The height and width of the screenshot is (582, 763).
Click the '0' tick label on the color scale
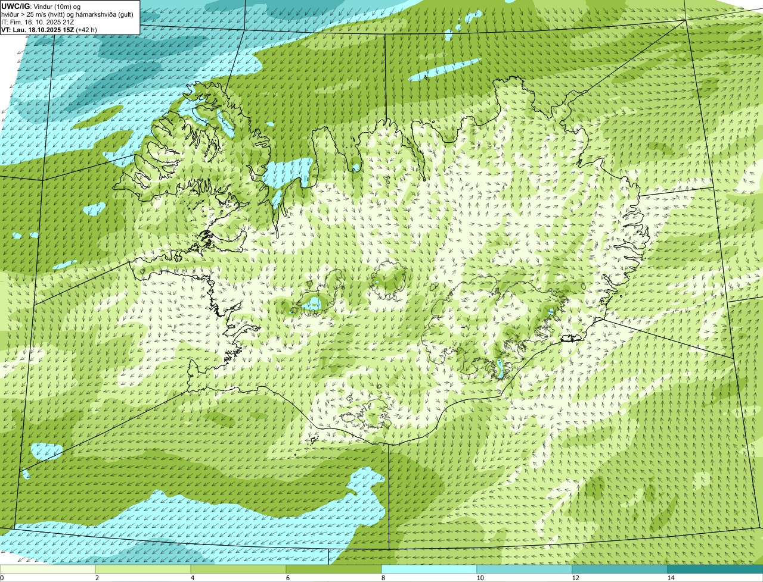[2, 578]
